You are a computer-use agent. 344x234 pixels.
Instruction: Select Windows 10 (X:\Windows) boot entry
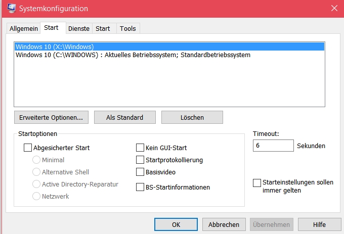169,46
